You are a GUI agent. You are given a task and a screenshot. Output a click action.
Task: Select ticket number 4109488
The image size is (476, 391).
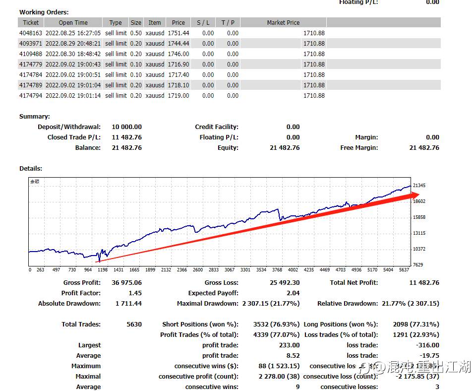click(31, 54)
